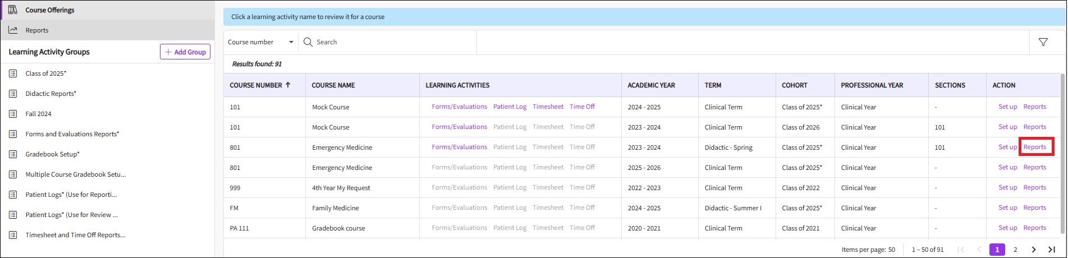Open Timesheet for Mock Course 2024 - 2025
Viewport: 1068px width, 258px height.
point(548,107)
